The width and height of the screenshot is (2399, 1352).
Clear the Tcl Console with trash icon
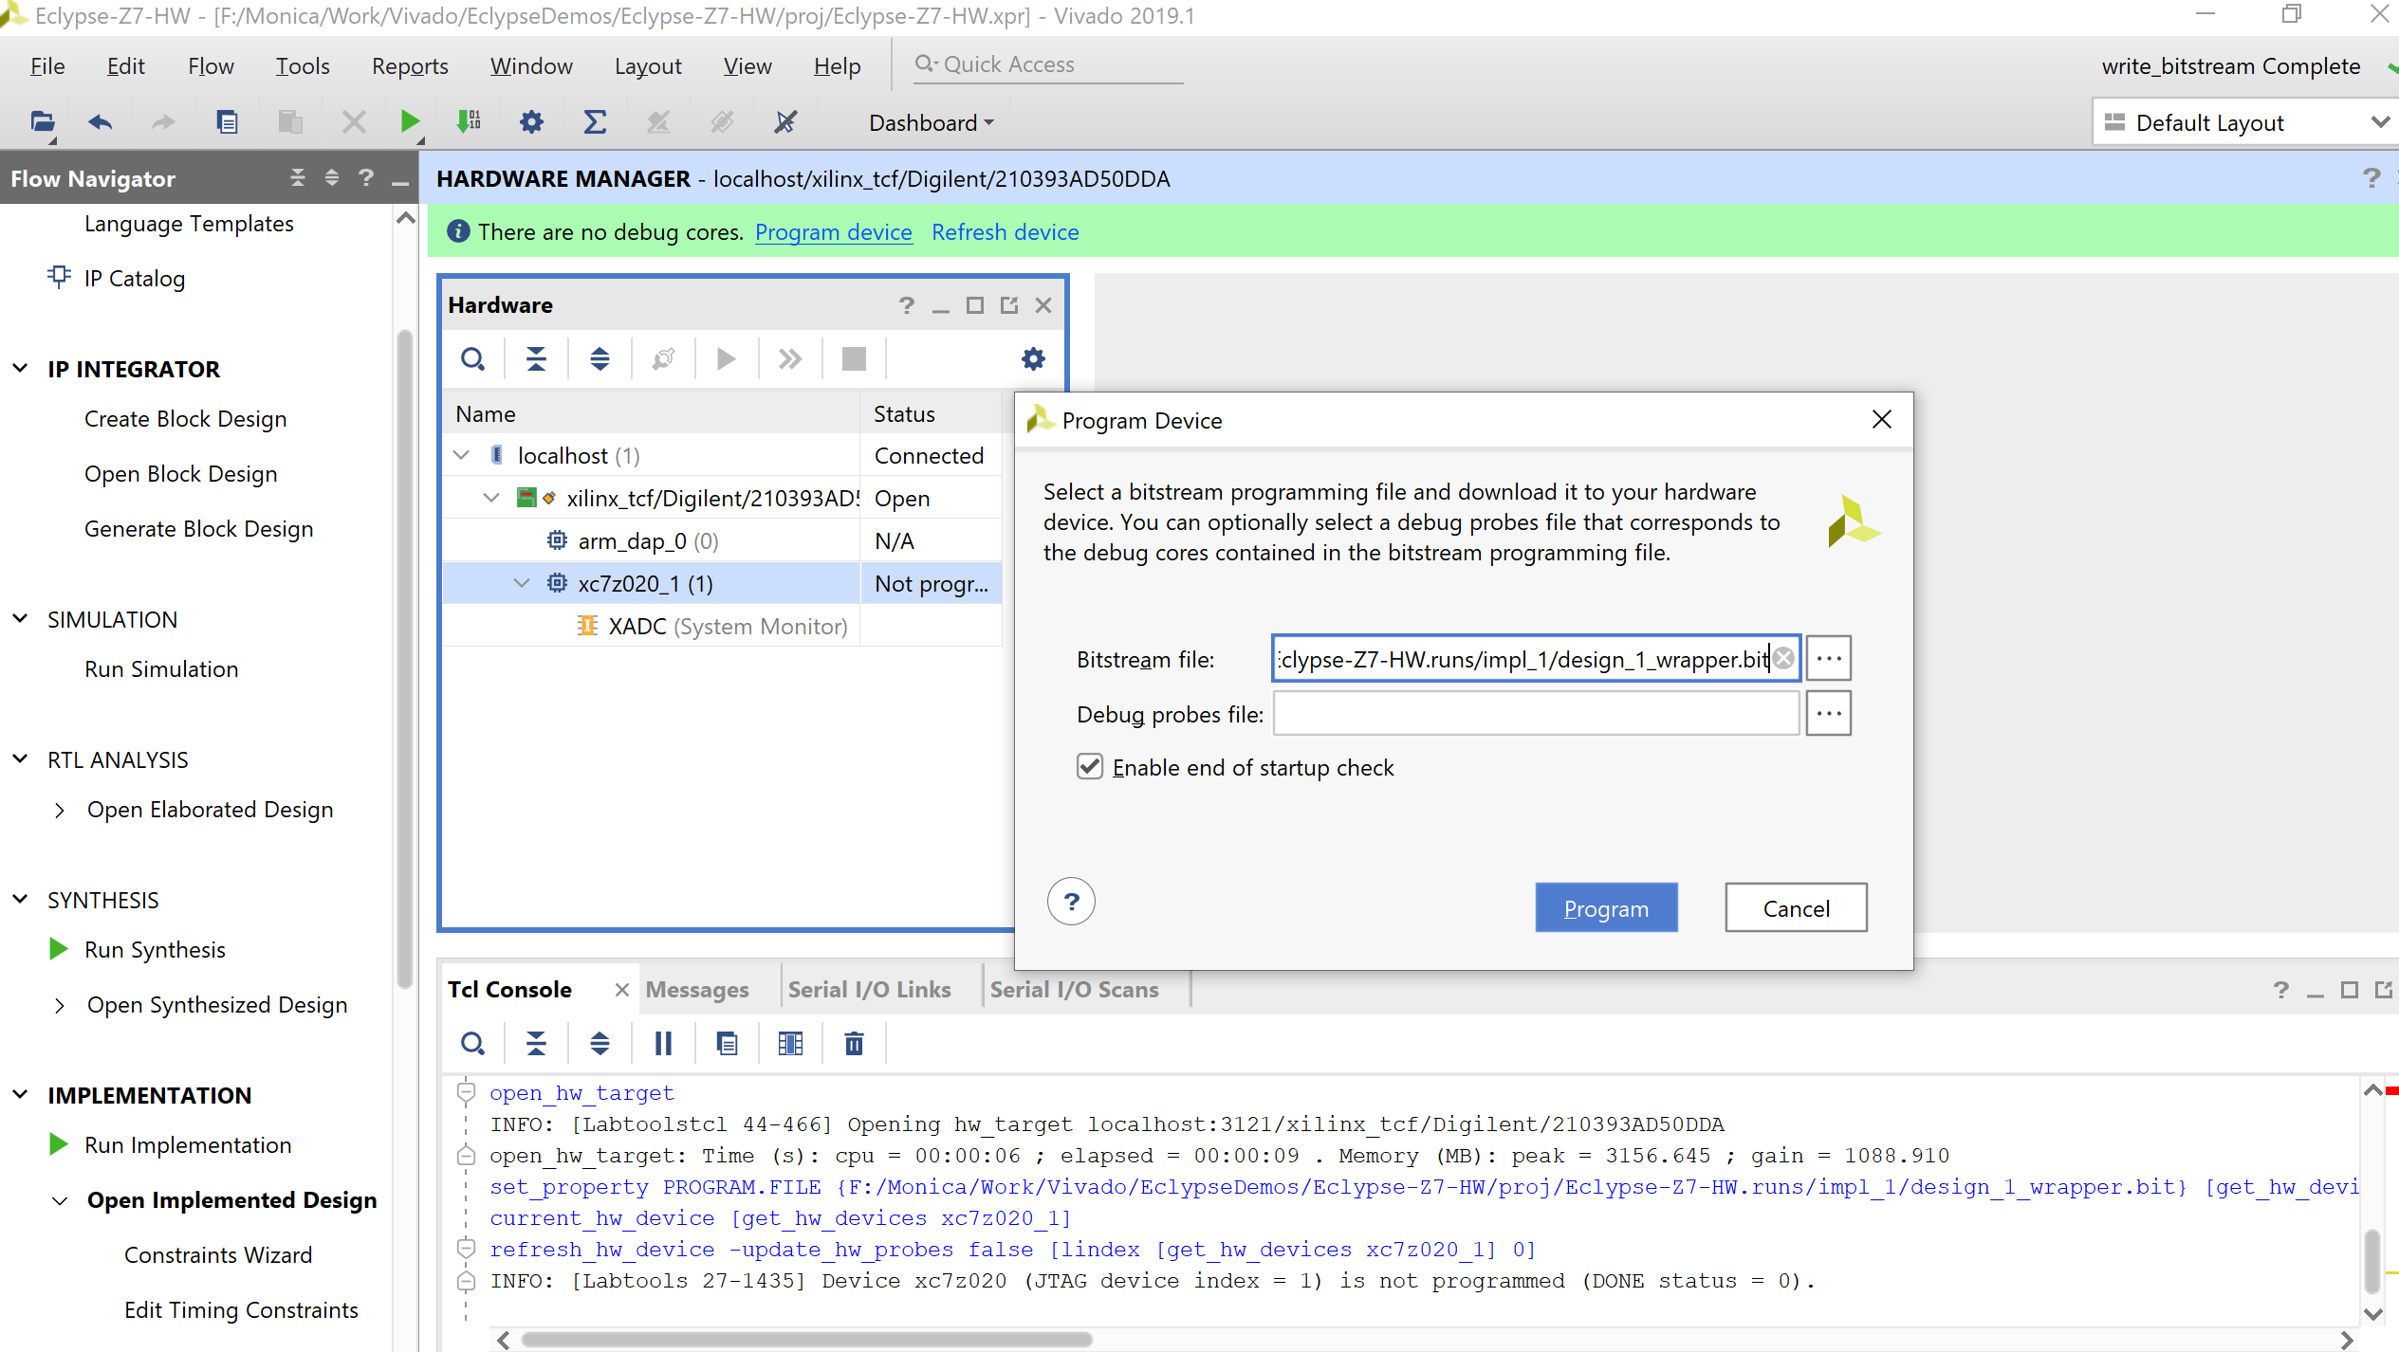coord(854,1044)
